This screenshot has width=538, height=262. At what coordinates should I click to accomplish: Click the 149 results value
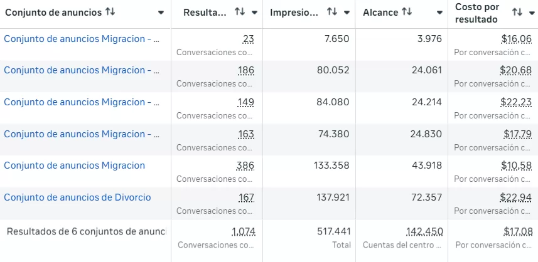246,102
